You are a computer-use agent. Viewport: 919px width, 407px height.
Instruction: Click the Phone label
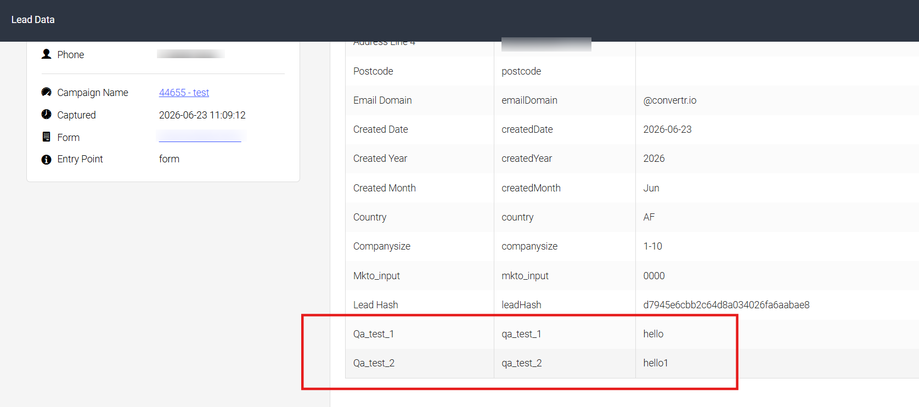(71, 55)
